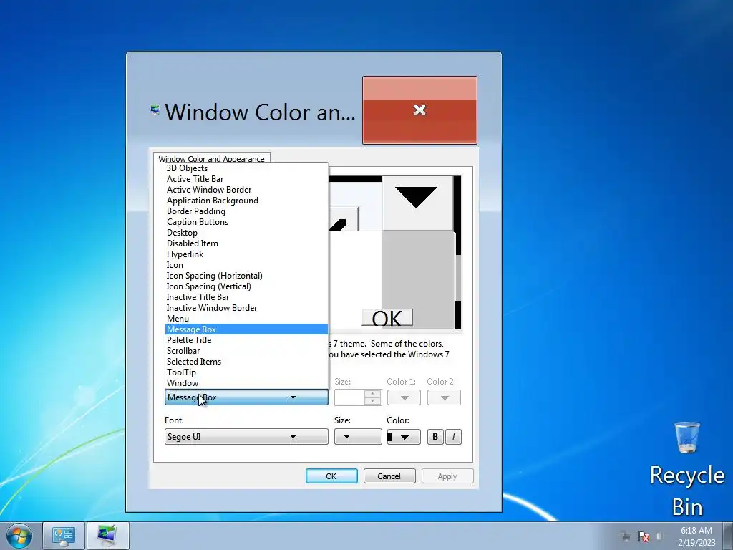The image size is (733, 550).
Task: Select Application Background option
Action: pos(246,201)
